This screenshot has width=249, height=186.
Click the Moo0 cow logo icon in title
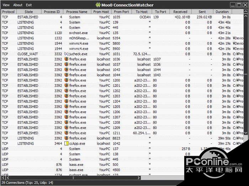coord(98,5)
